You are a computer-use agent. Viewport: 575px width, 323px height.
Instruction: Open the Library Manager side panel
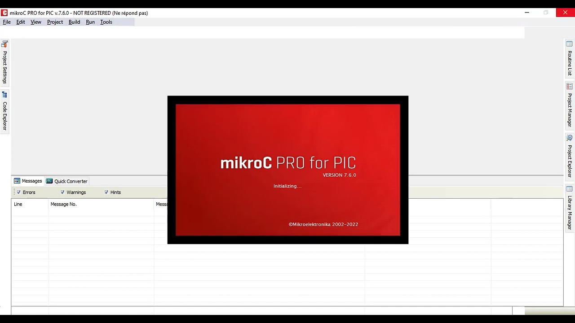pyautogui.click(x=570, y=208)
